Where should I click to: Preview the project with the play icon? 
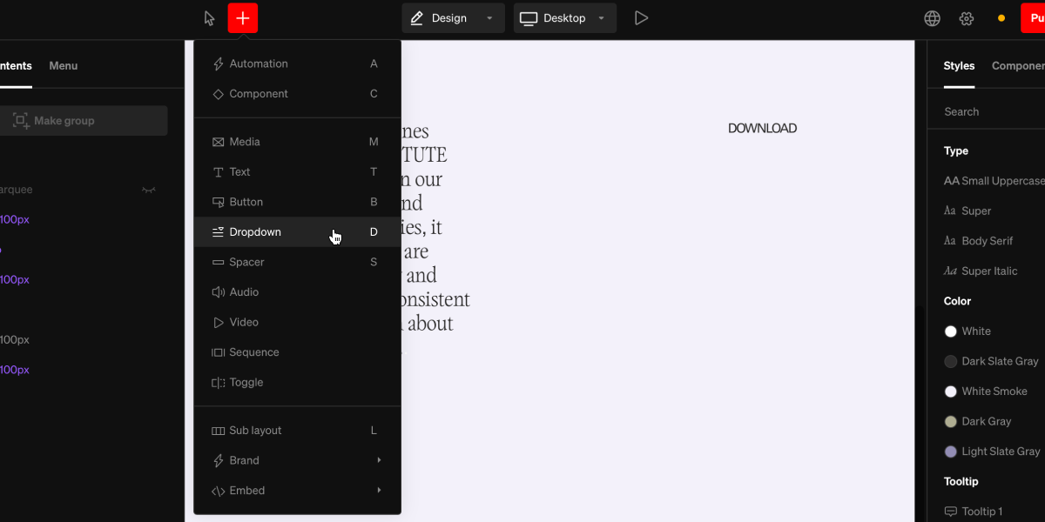pyautogui.click(x=642, y=17)
